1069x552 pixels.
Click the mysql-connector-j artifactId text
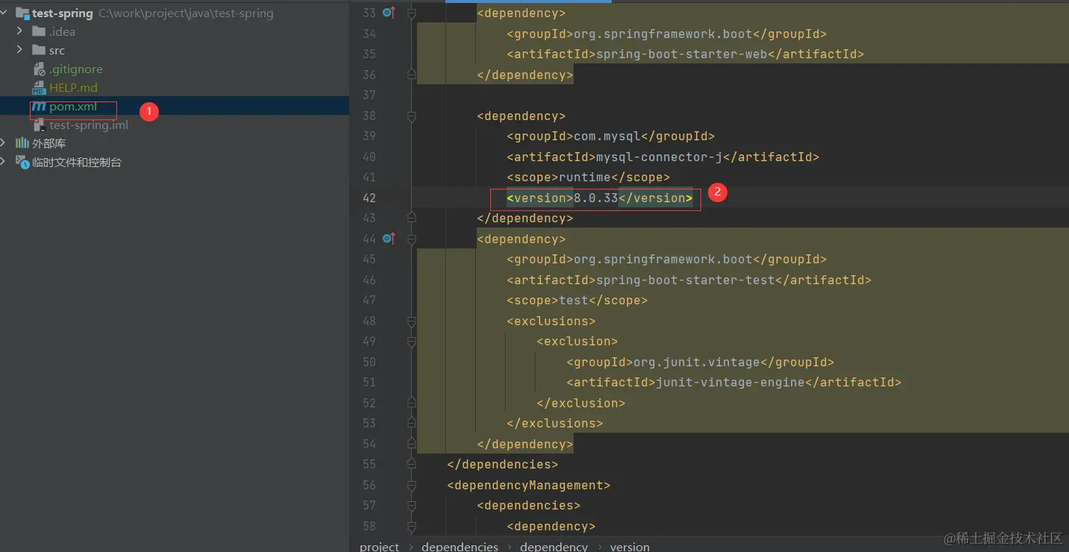(x=659, y=157)
